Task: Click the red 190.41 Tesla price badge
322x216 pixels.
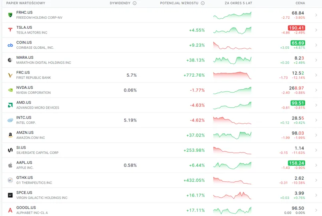Action: coord(296,28)
